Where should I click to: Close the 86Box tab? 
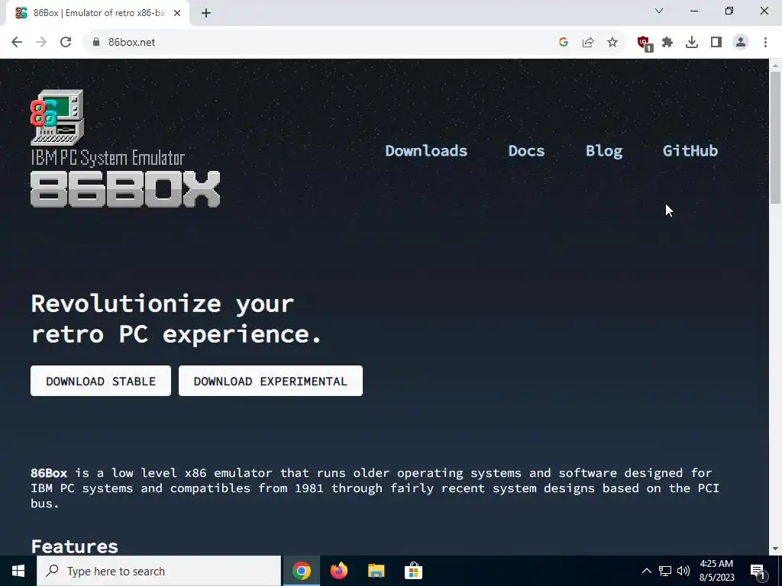(x=177, y=13)
